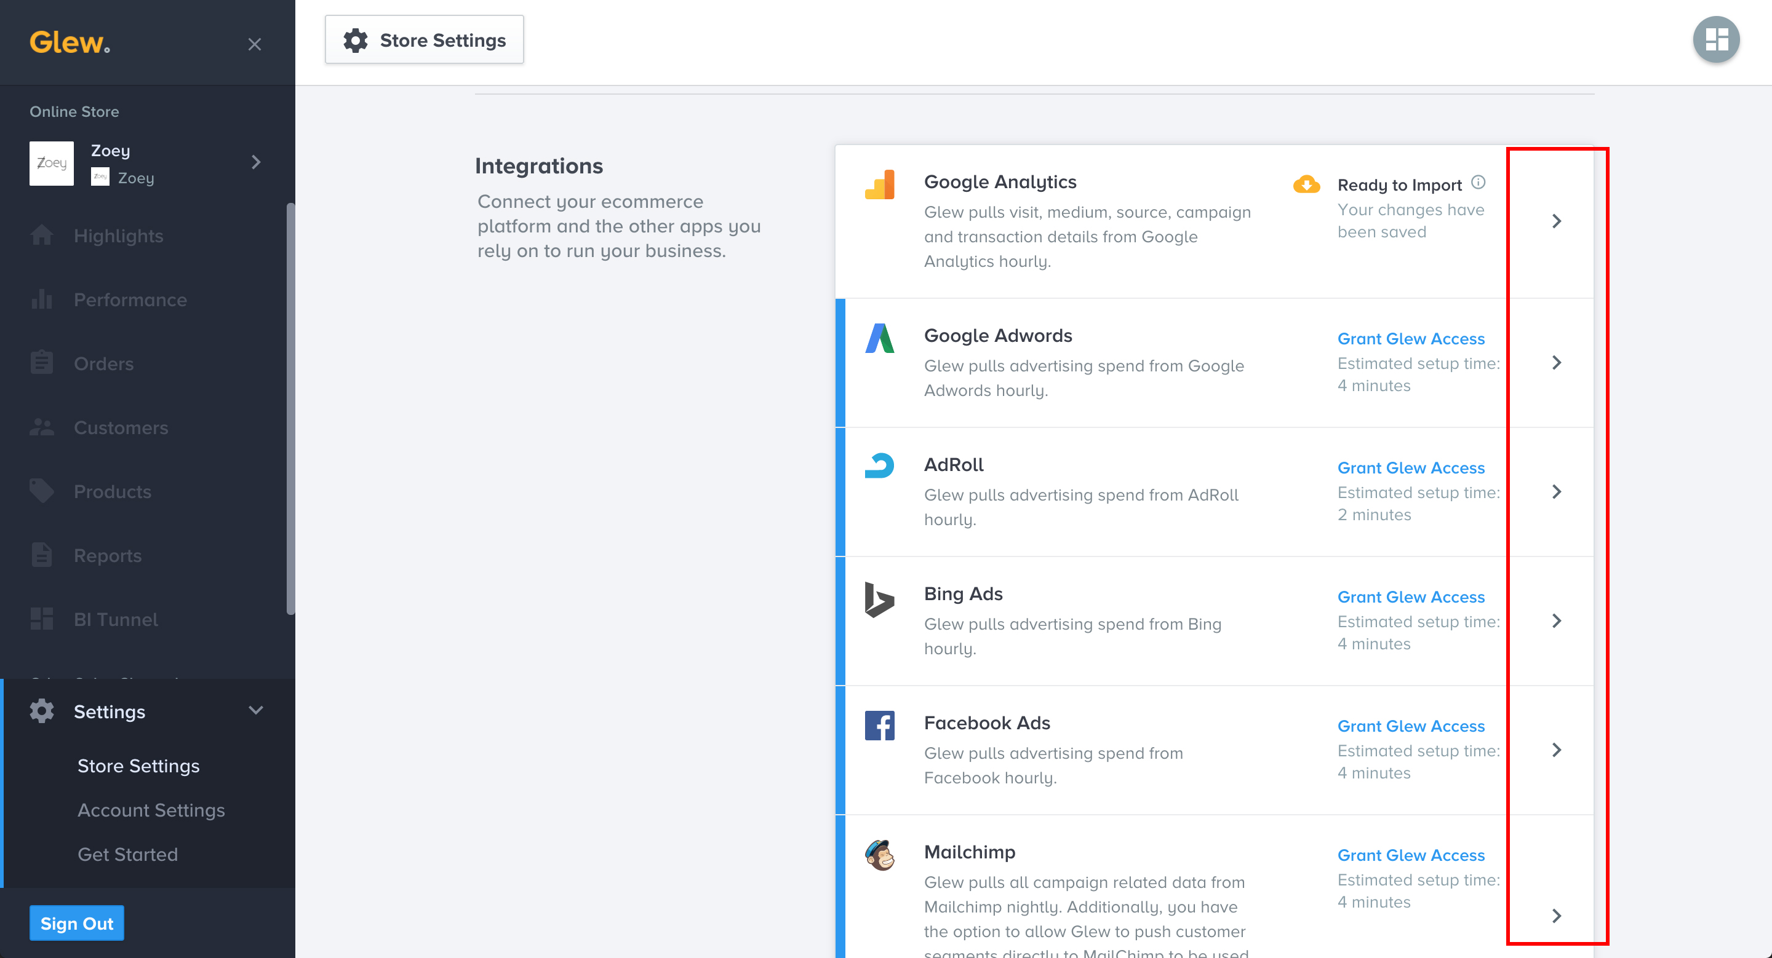Open the Account Settings menu item

pyautogui.click(x=151, y=810)
